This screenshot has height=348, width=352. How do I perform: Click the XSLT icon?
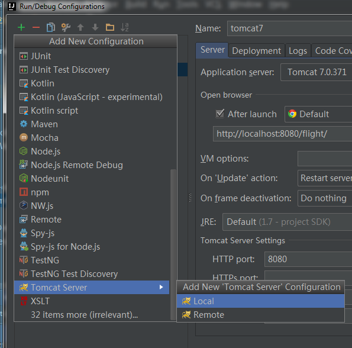click(24, 301)
